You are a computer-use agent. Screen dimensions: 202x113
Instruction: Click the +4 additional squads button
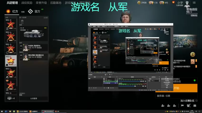point(11,98)
